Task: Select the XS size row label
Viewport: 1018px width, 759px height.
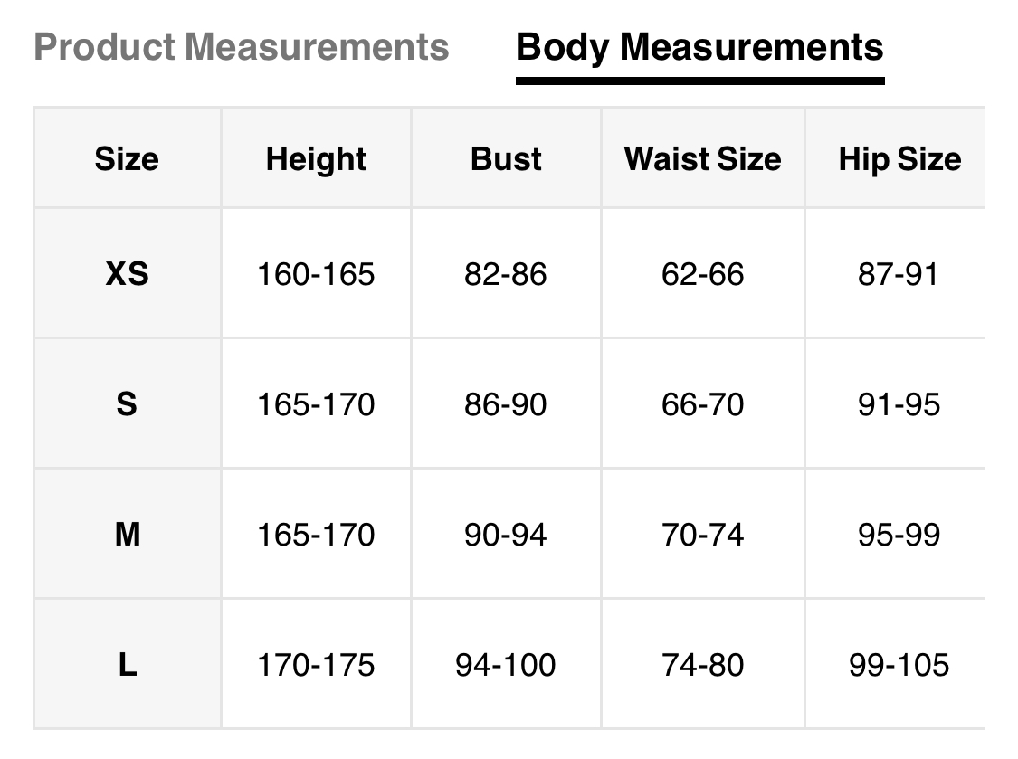Action: click(127, 273)
